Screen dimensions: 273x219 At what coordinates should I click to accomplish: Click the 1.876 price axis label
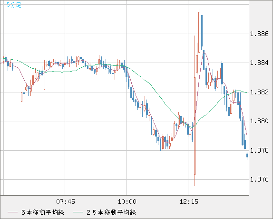(259, 179)
